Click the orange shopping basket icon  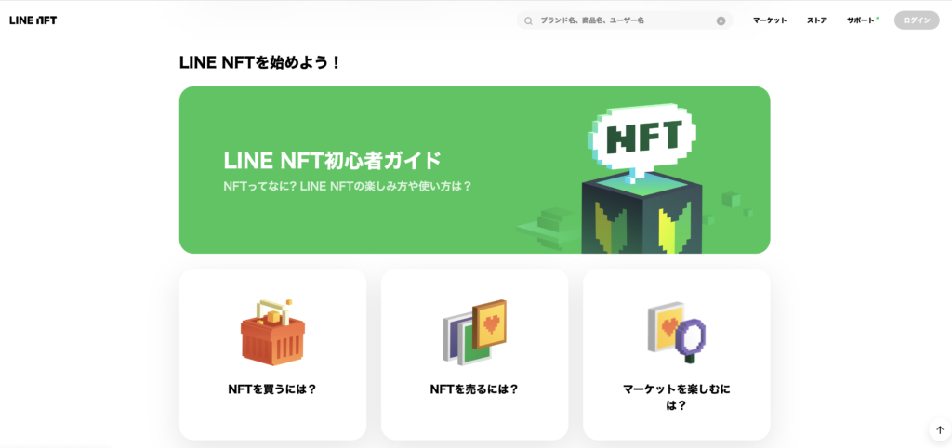pos(272,332)
